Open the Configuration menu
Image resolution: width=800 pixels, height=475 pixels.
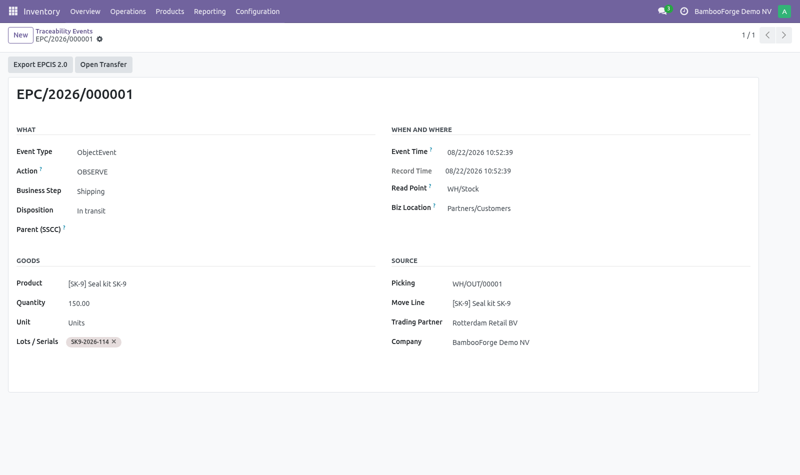(x=257, y=11)
